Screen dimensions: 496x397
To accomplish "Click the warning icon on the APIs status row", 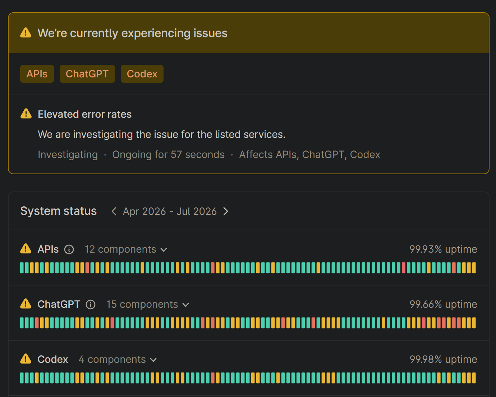I will tap(26, 249).
